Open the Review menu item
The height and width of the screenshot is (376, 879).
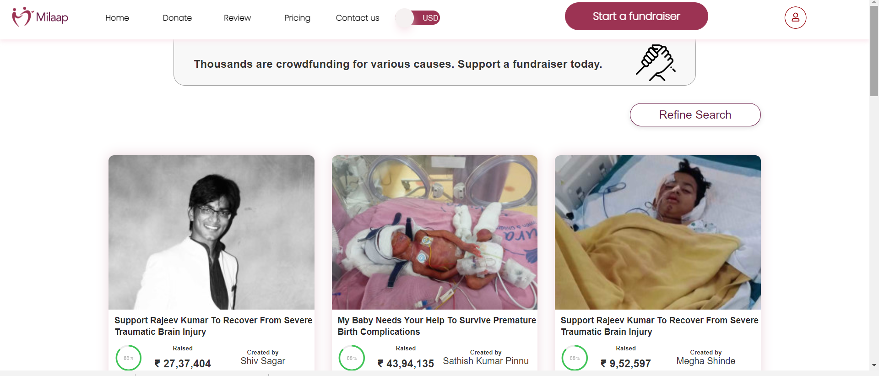(x=237, y=18)
